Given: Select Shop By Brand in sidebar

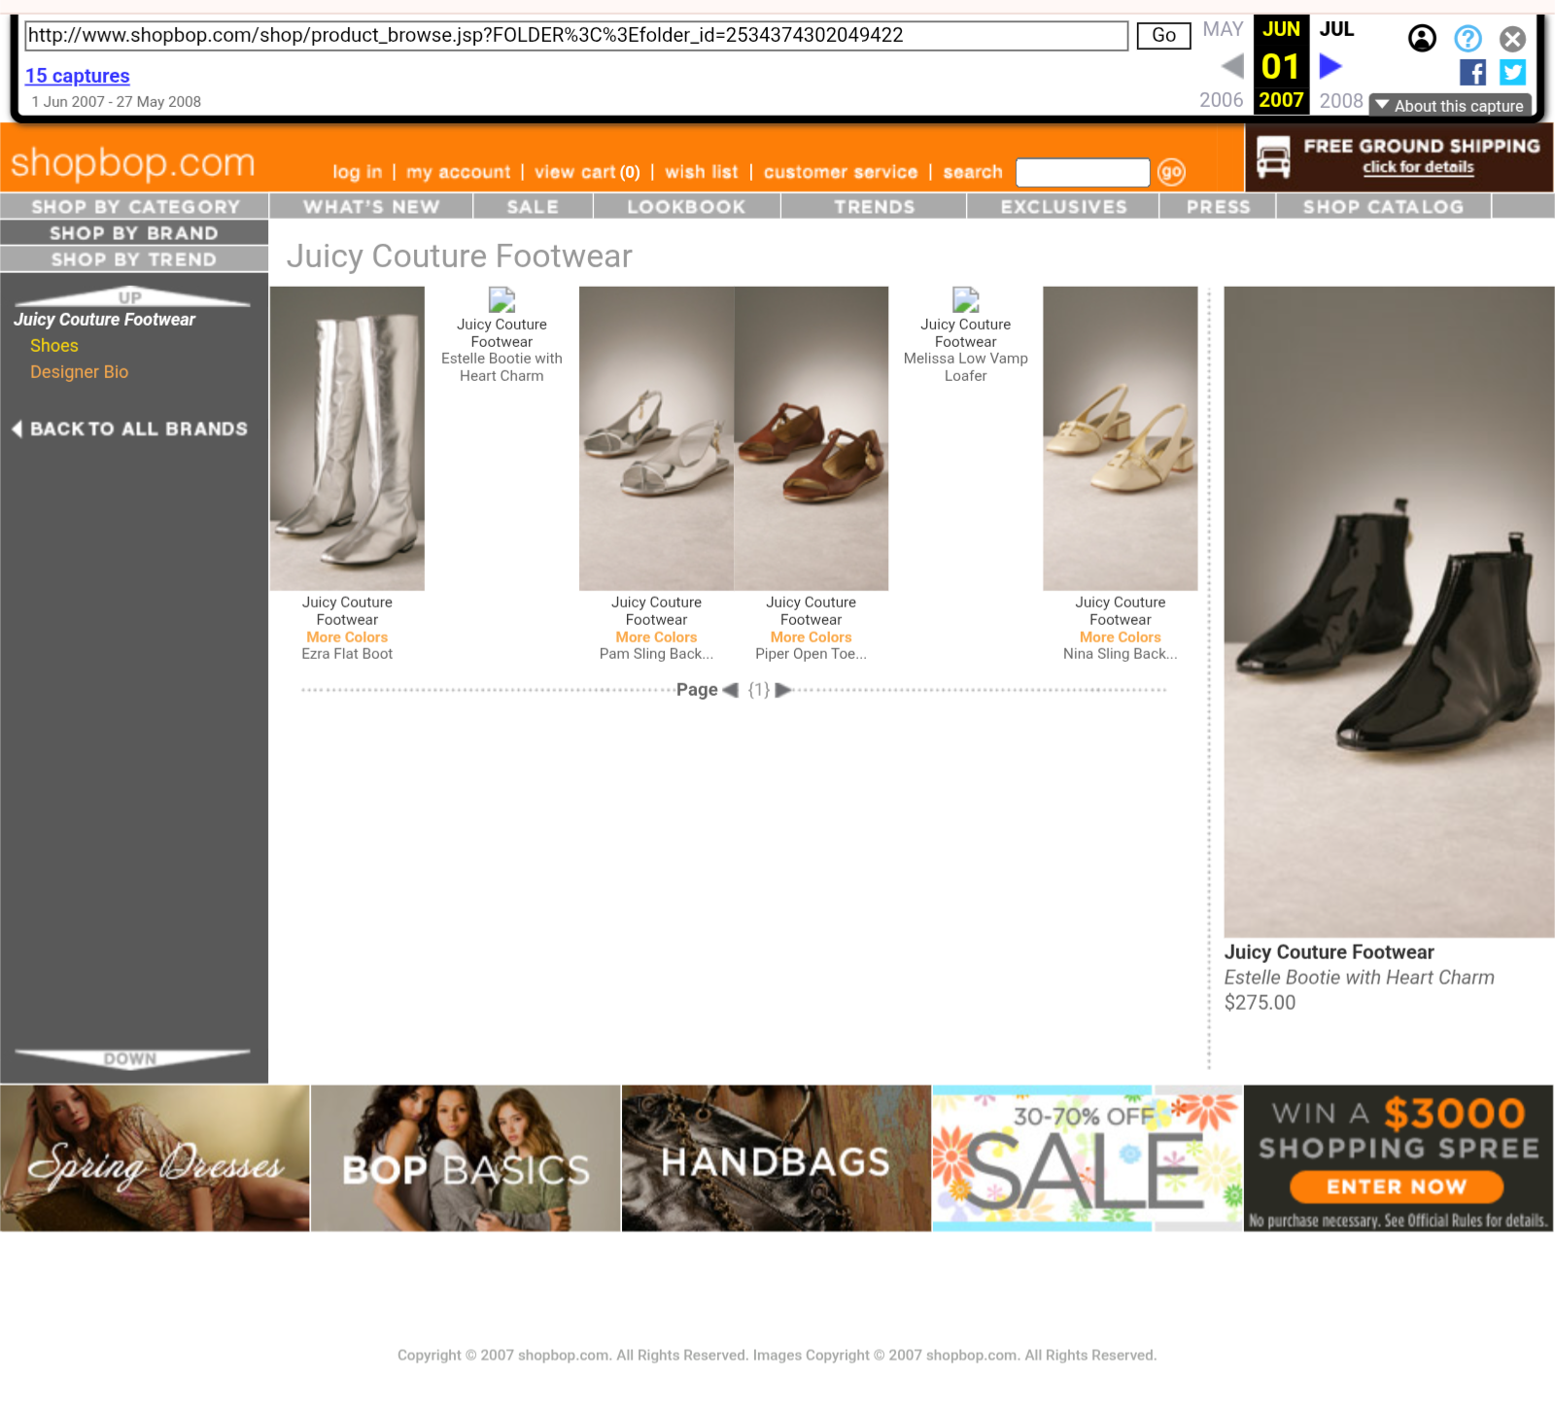Looking at the screenshot, I should tap(134, 232).
